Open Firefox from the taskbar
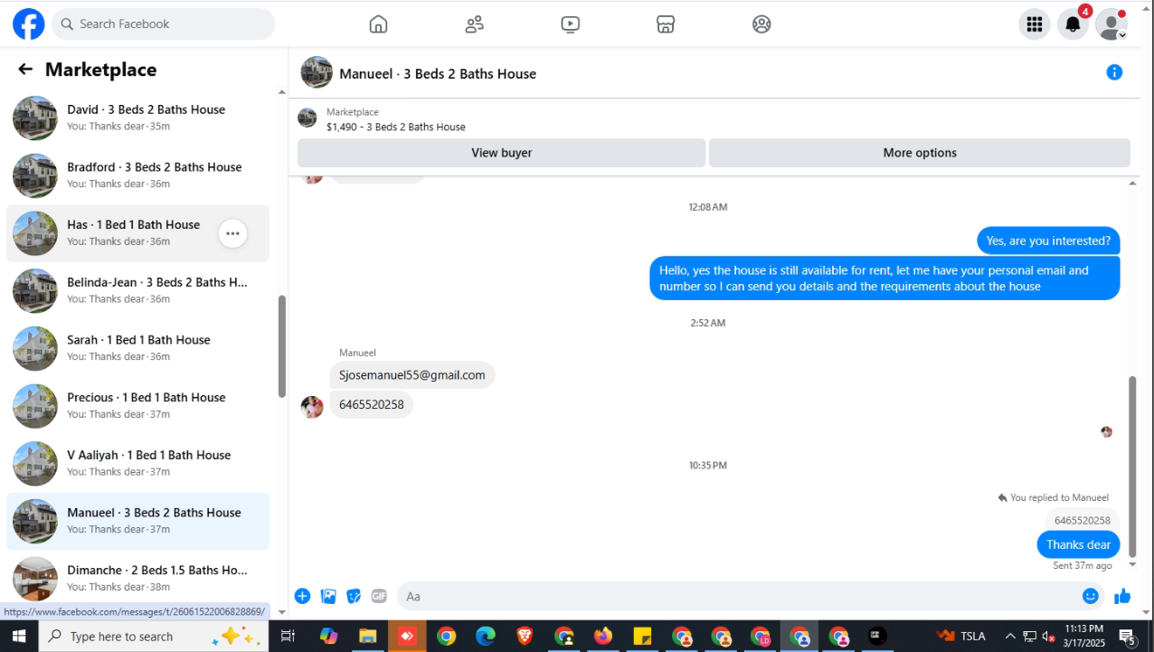 pyautogui.click(x=603, y=637)
